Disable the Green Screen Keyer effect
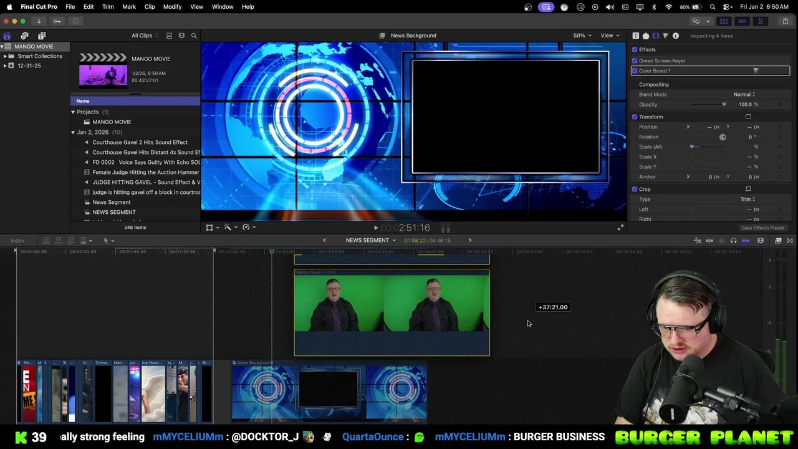This screenshot has width=798, height=449. [635, 60]
